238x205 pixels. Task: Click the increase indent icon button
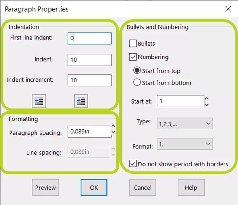pos(81,101)
